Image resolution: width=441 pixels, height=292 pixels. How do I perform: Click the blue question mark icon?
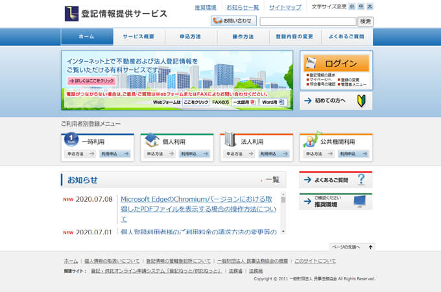coord(361,179)
